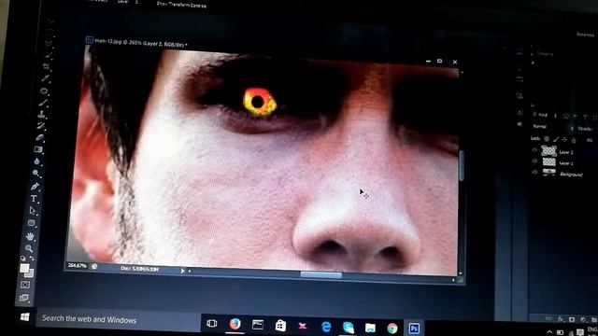Screen dimensions: 598x336
Task: Open Task View on the taskbar
Action: click(212, 324)
